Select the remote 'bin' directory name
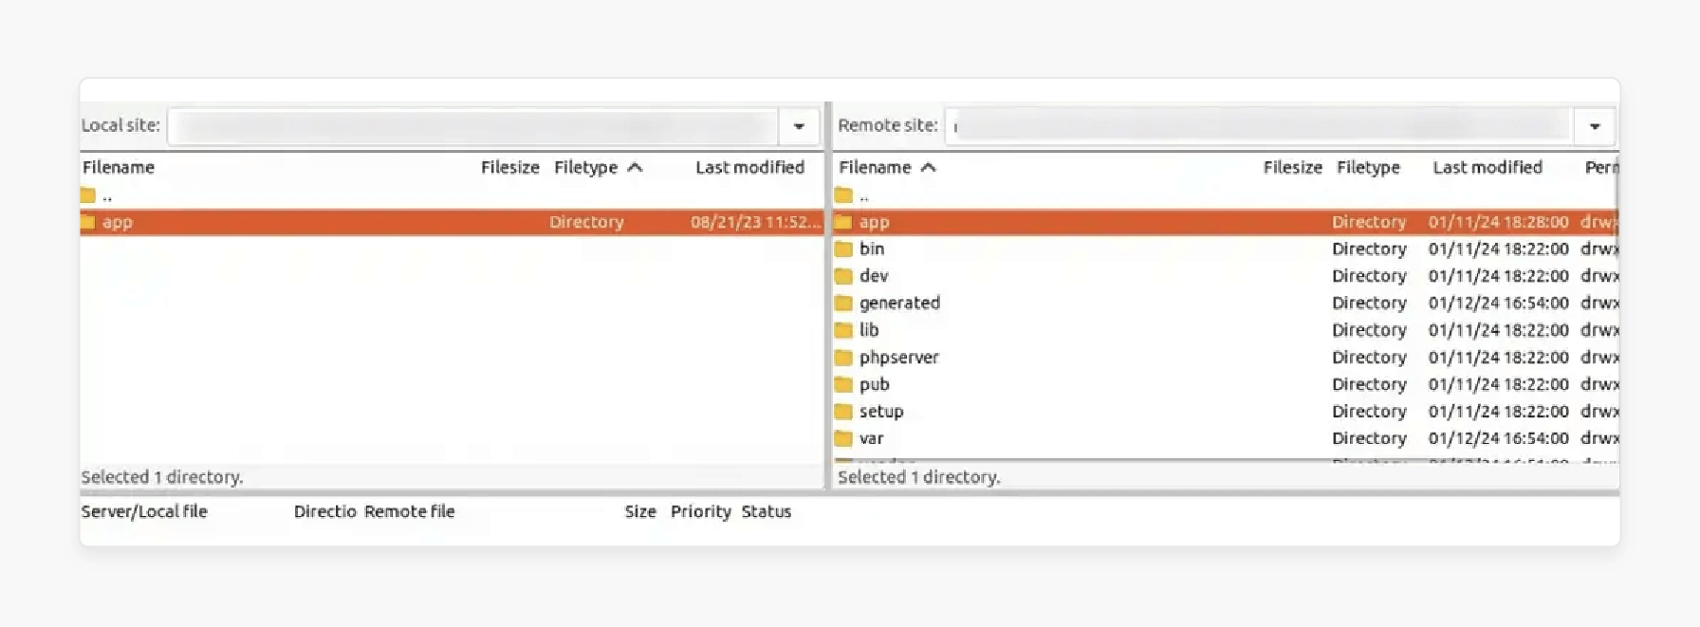This screenshot has width=1700, height=627. [872, 249]
